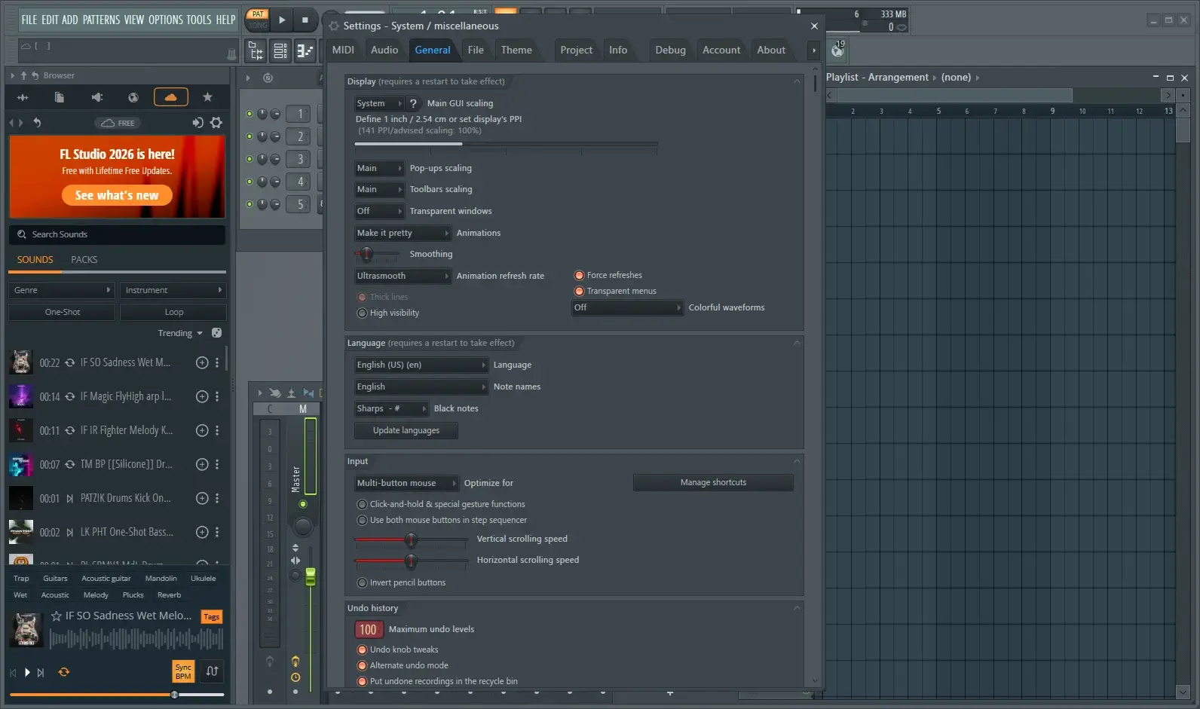Filter sounds by One-Shot

[x=62, y=312]
